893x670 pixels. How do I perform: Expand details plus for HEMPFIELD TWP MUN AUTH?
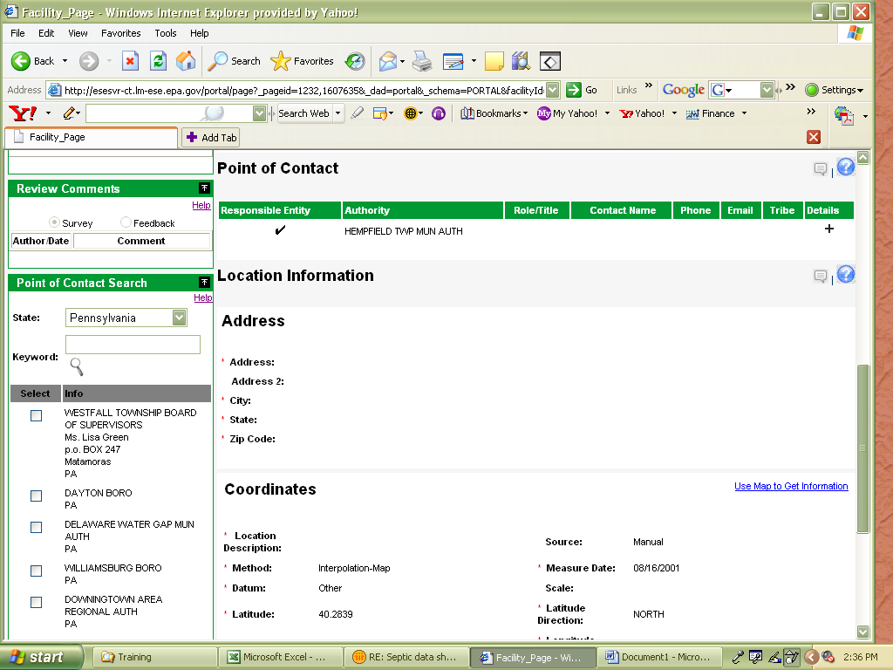coord(828,229)
